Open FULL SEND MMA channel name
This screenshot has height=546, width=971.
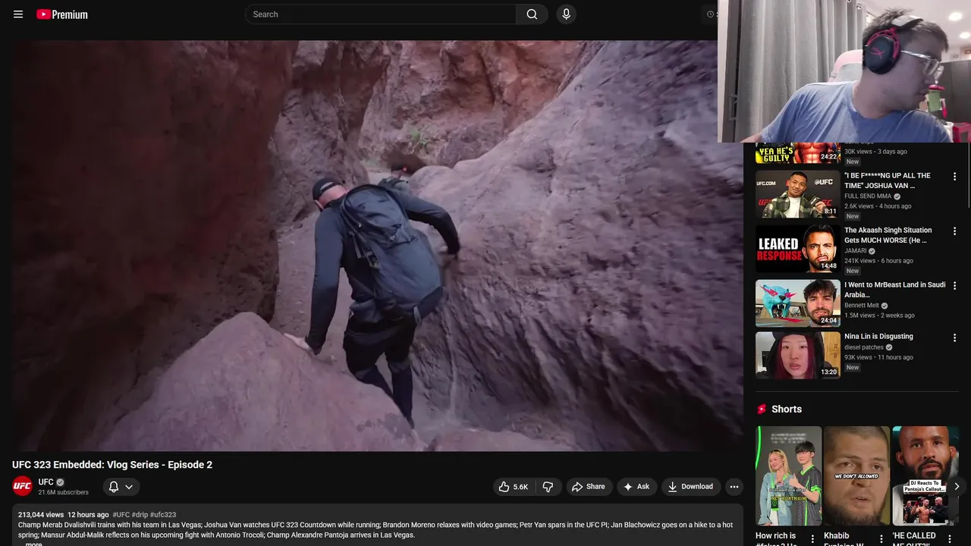[868, 196]
